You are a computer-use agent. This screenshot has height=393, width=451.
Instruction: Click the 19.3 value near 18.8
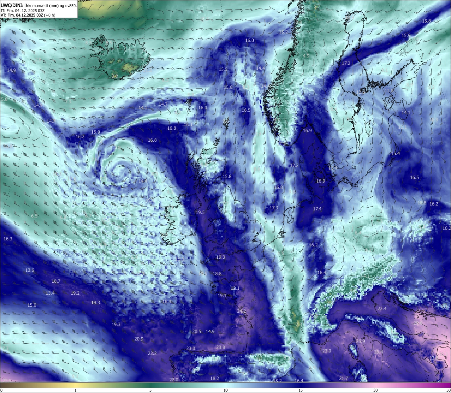click(221, 257)
